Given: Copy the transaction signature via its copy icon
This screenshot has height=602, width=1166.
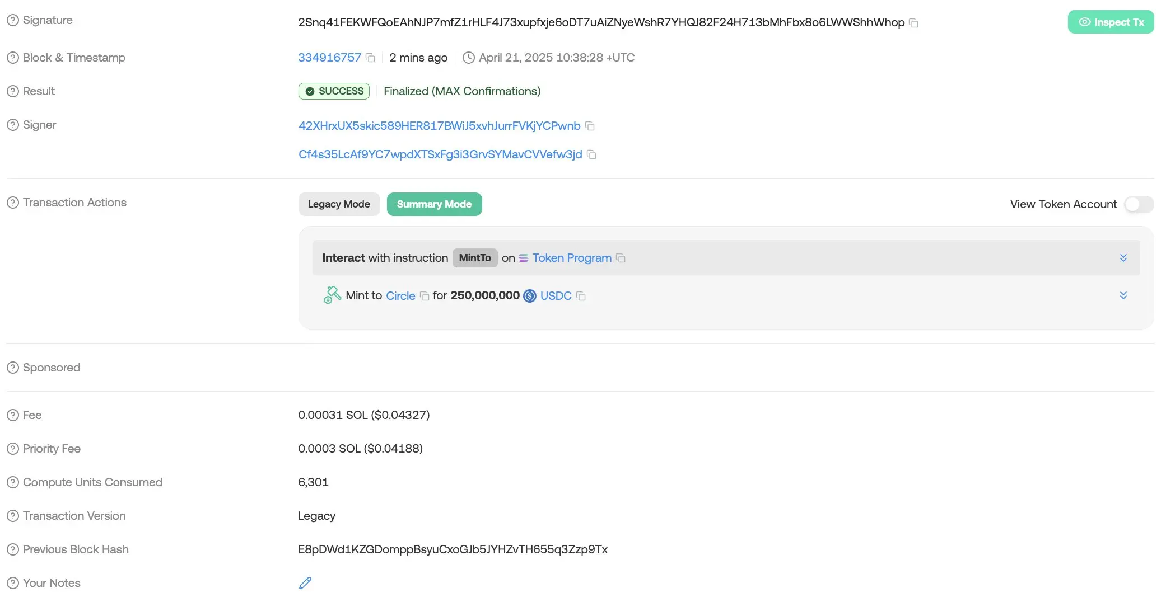Looking at the screenshot, I should [x=914, y=23].
